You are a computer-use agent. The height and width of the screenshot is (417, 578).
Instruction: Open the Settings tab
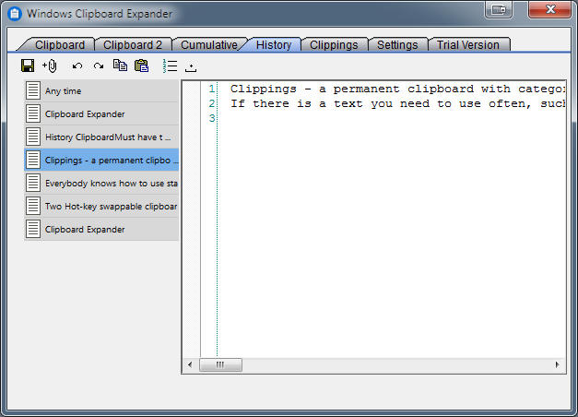(397, 44)
